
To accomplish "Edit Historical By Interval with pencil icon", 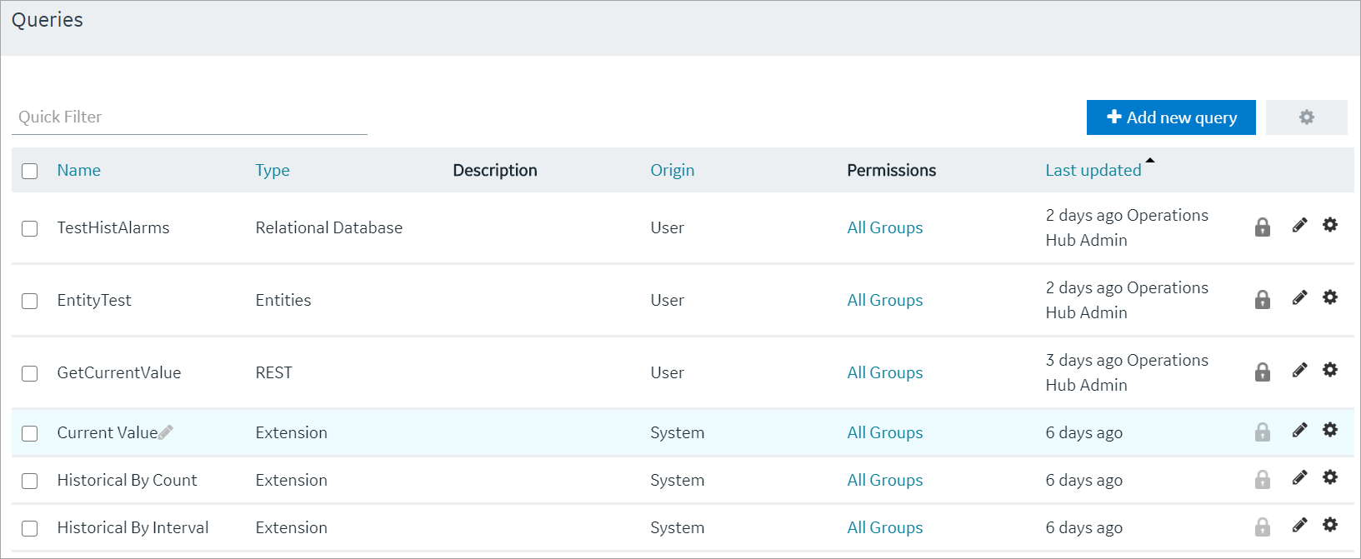I will [x=1299, y=525].
